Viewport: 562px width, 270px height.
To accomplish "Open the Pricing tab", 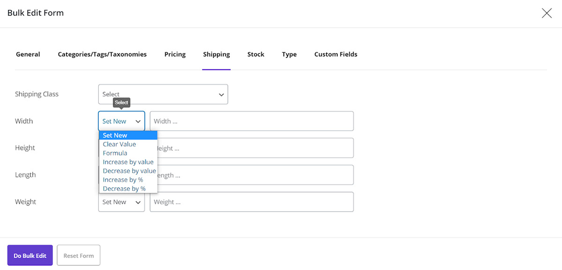I will point(175,54).
